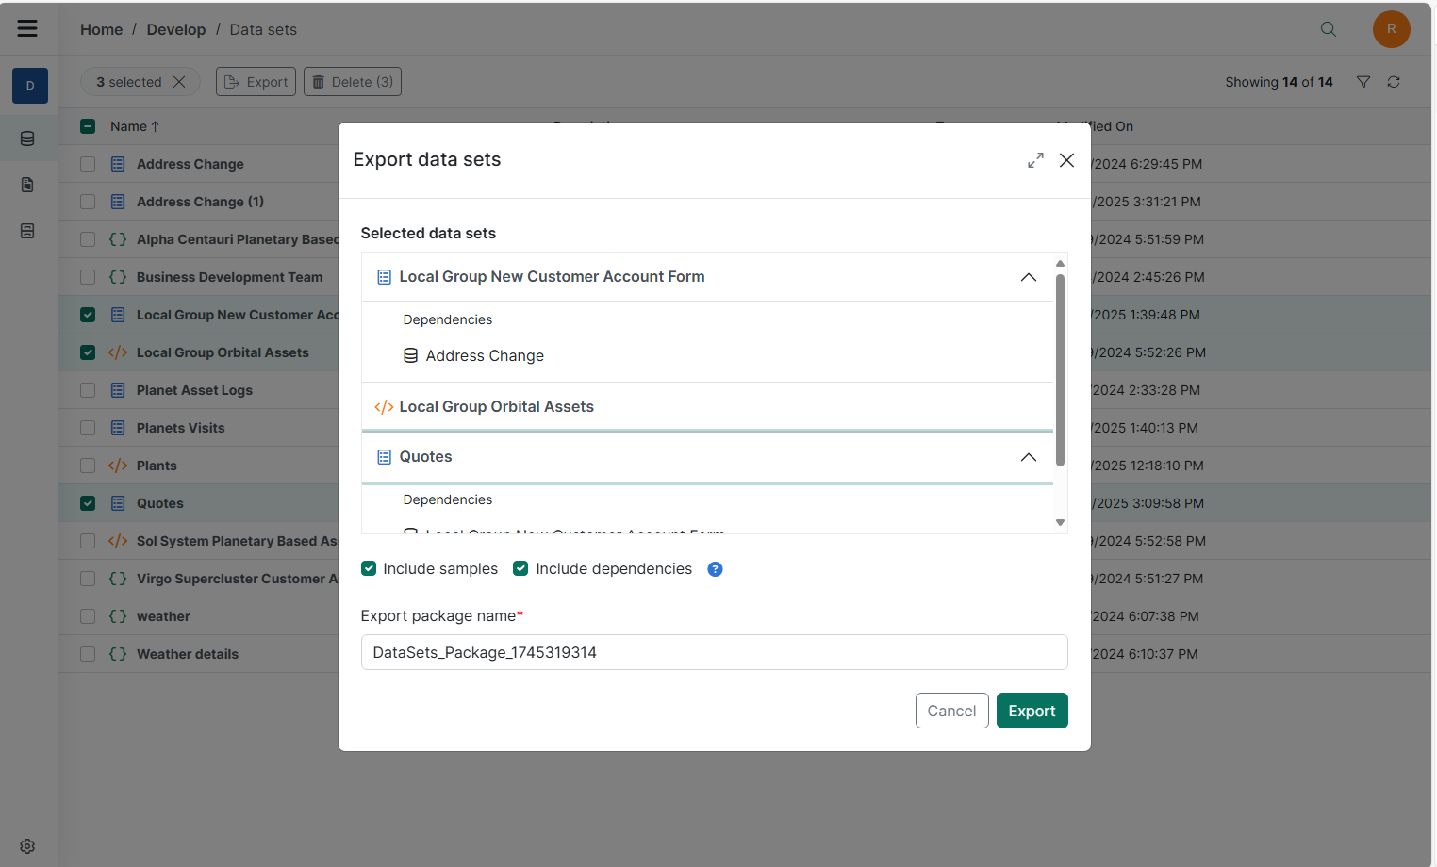The width and height of the screenshot is (1437, 867).
Task: Go to Home breadcrumb
Action: (102, 29)
